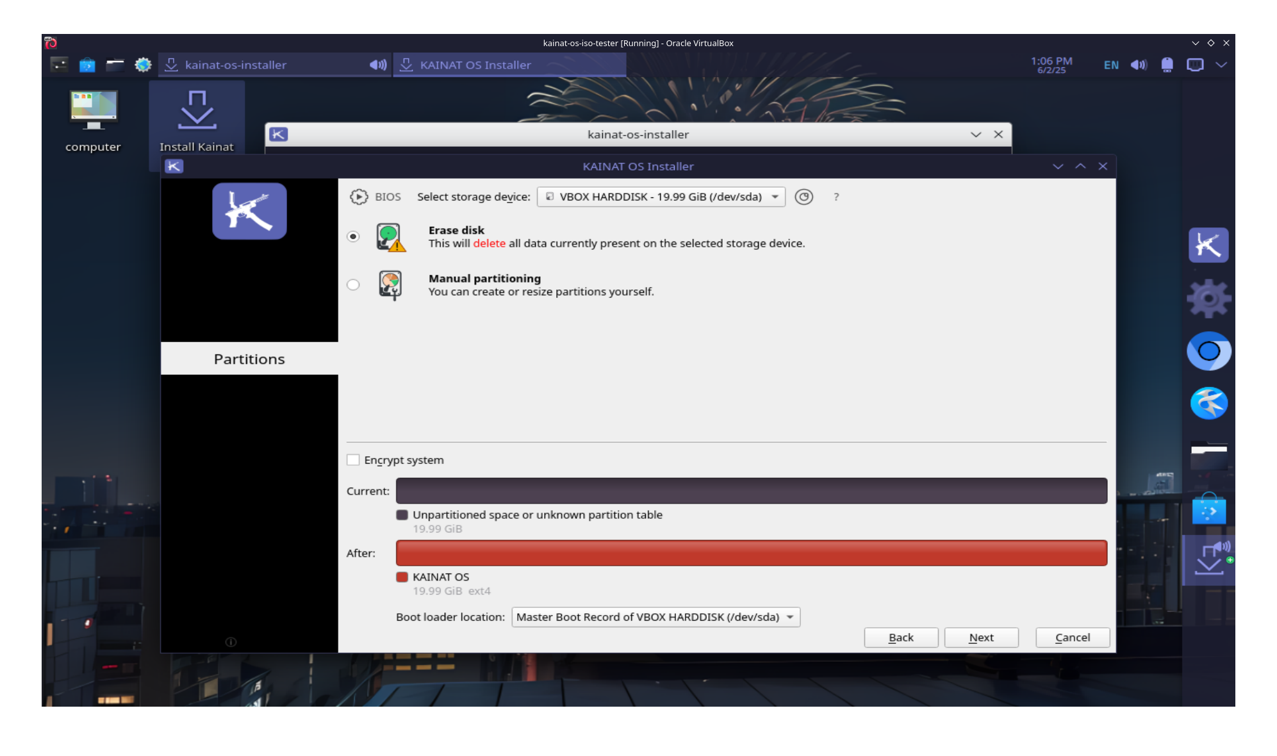Click the K icon of kainat-os-installer window

click(x=279, y=135)
